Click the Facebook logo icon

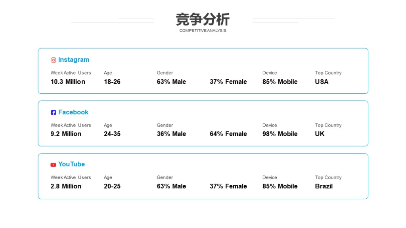[54, 112]
